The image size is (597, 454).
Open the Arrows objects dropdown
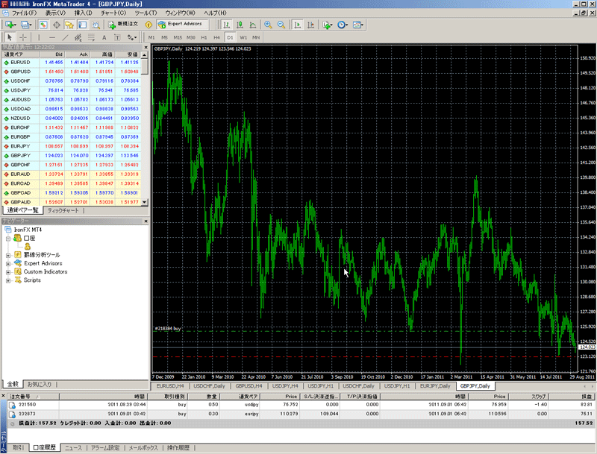coord(132,37)
